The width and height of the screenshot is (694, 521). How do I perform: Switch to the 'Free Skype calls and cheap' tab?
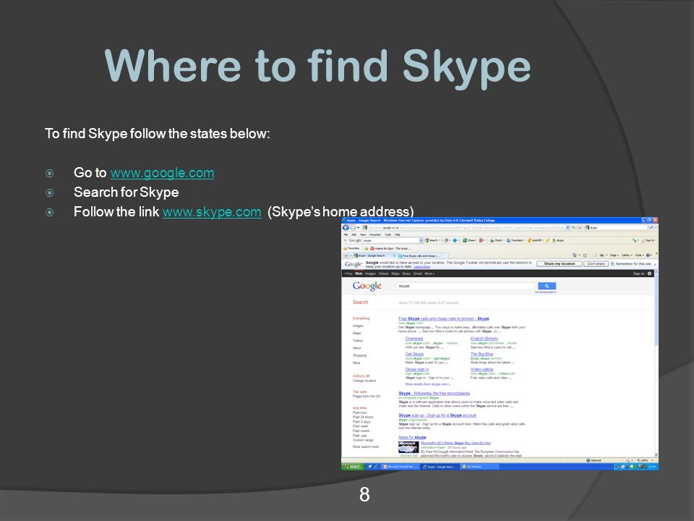[419, 255]
